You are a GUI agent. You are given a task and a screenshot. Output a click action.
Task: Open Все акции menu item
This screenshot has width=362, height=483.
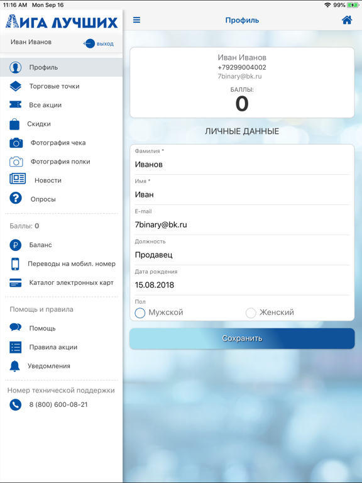[61, 105]
